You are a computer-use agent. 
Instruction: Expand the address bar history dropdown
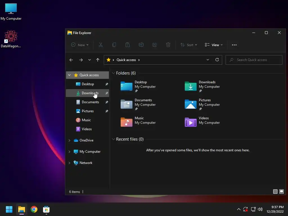tap(208, 60)
